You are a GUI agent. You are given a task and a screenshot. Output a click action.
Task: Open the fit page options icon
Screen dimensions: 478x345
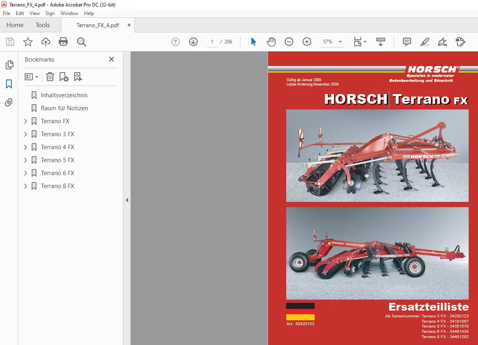360,42
